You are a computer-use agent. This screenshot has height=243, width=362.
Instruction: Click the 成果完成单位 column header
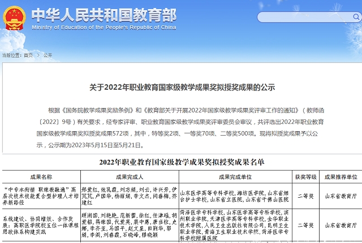click(x=235, y=177)
